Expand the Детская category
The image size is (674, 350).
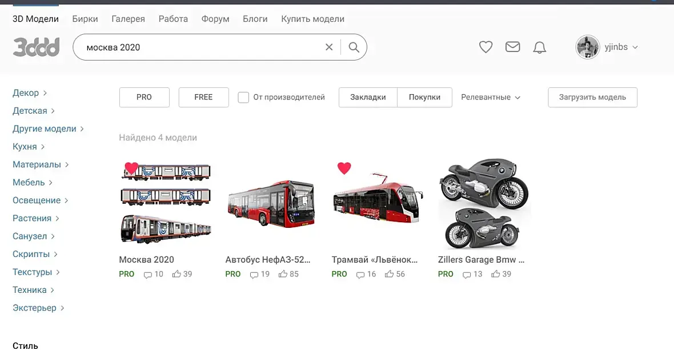[x=34, y=111]
